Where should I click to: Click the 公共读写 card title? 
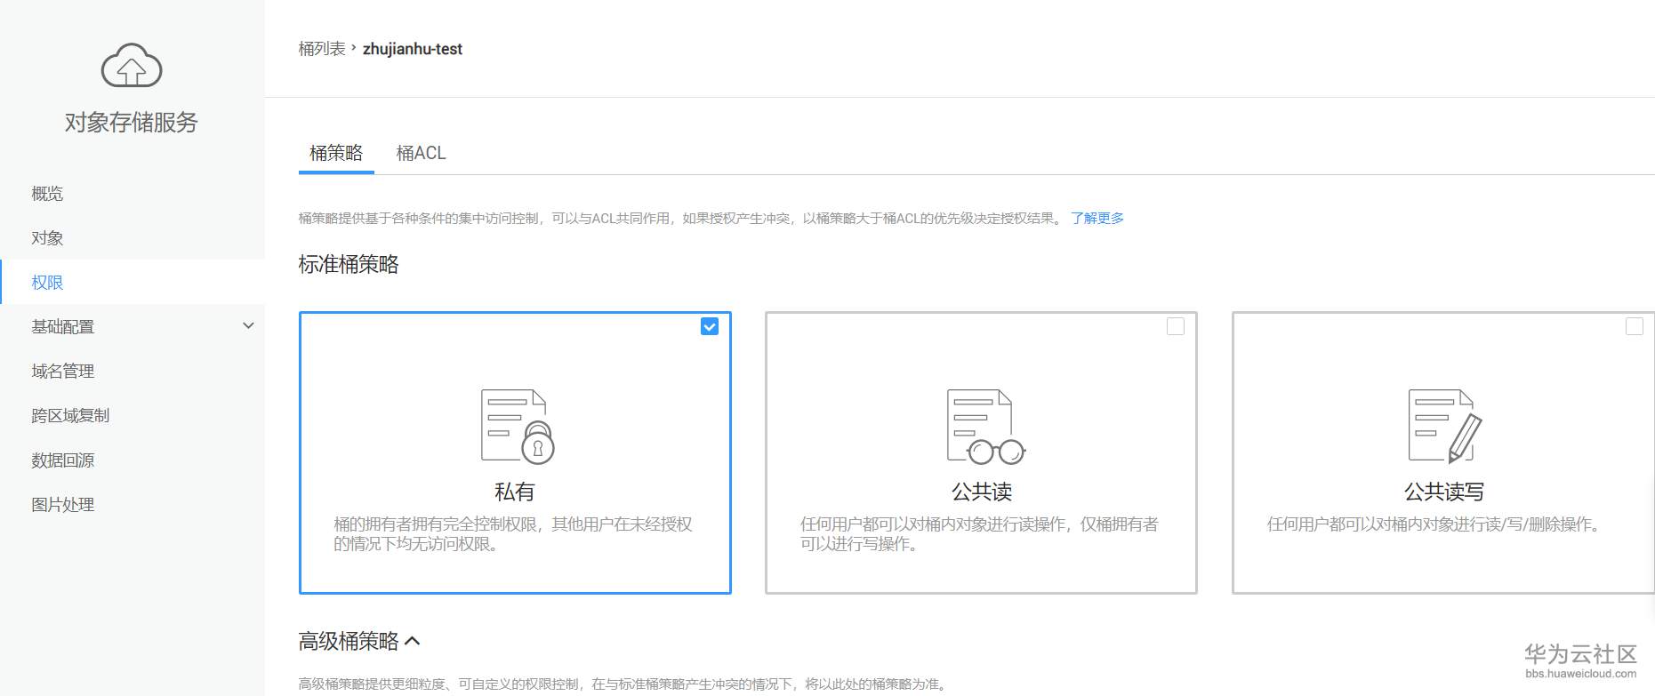coord(1444,492)
